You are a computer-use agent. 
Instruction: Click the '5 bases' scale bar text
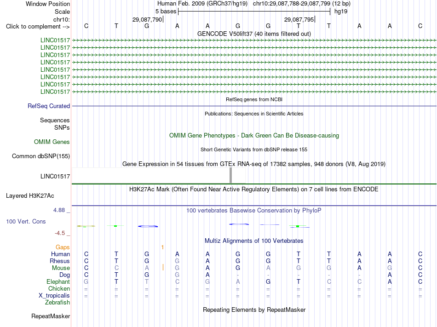click(166, 11)
